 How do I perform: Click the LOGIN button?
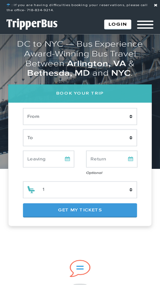[x=118, y=24]
